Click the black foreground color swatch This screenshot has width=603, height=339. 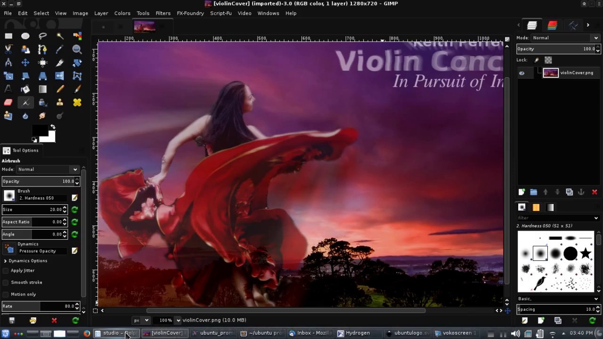tap(40, 130)
